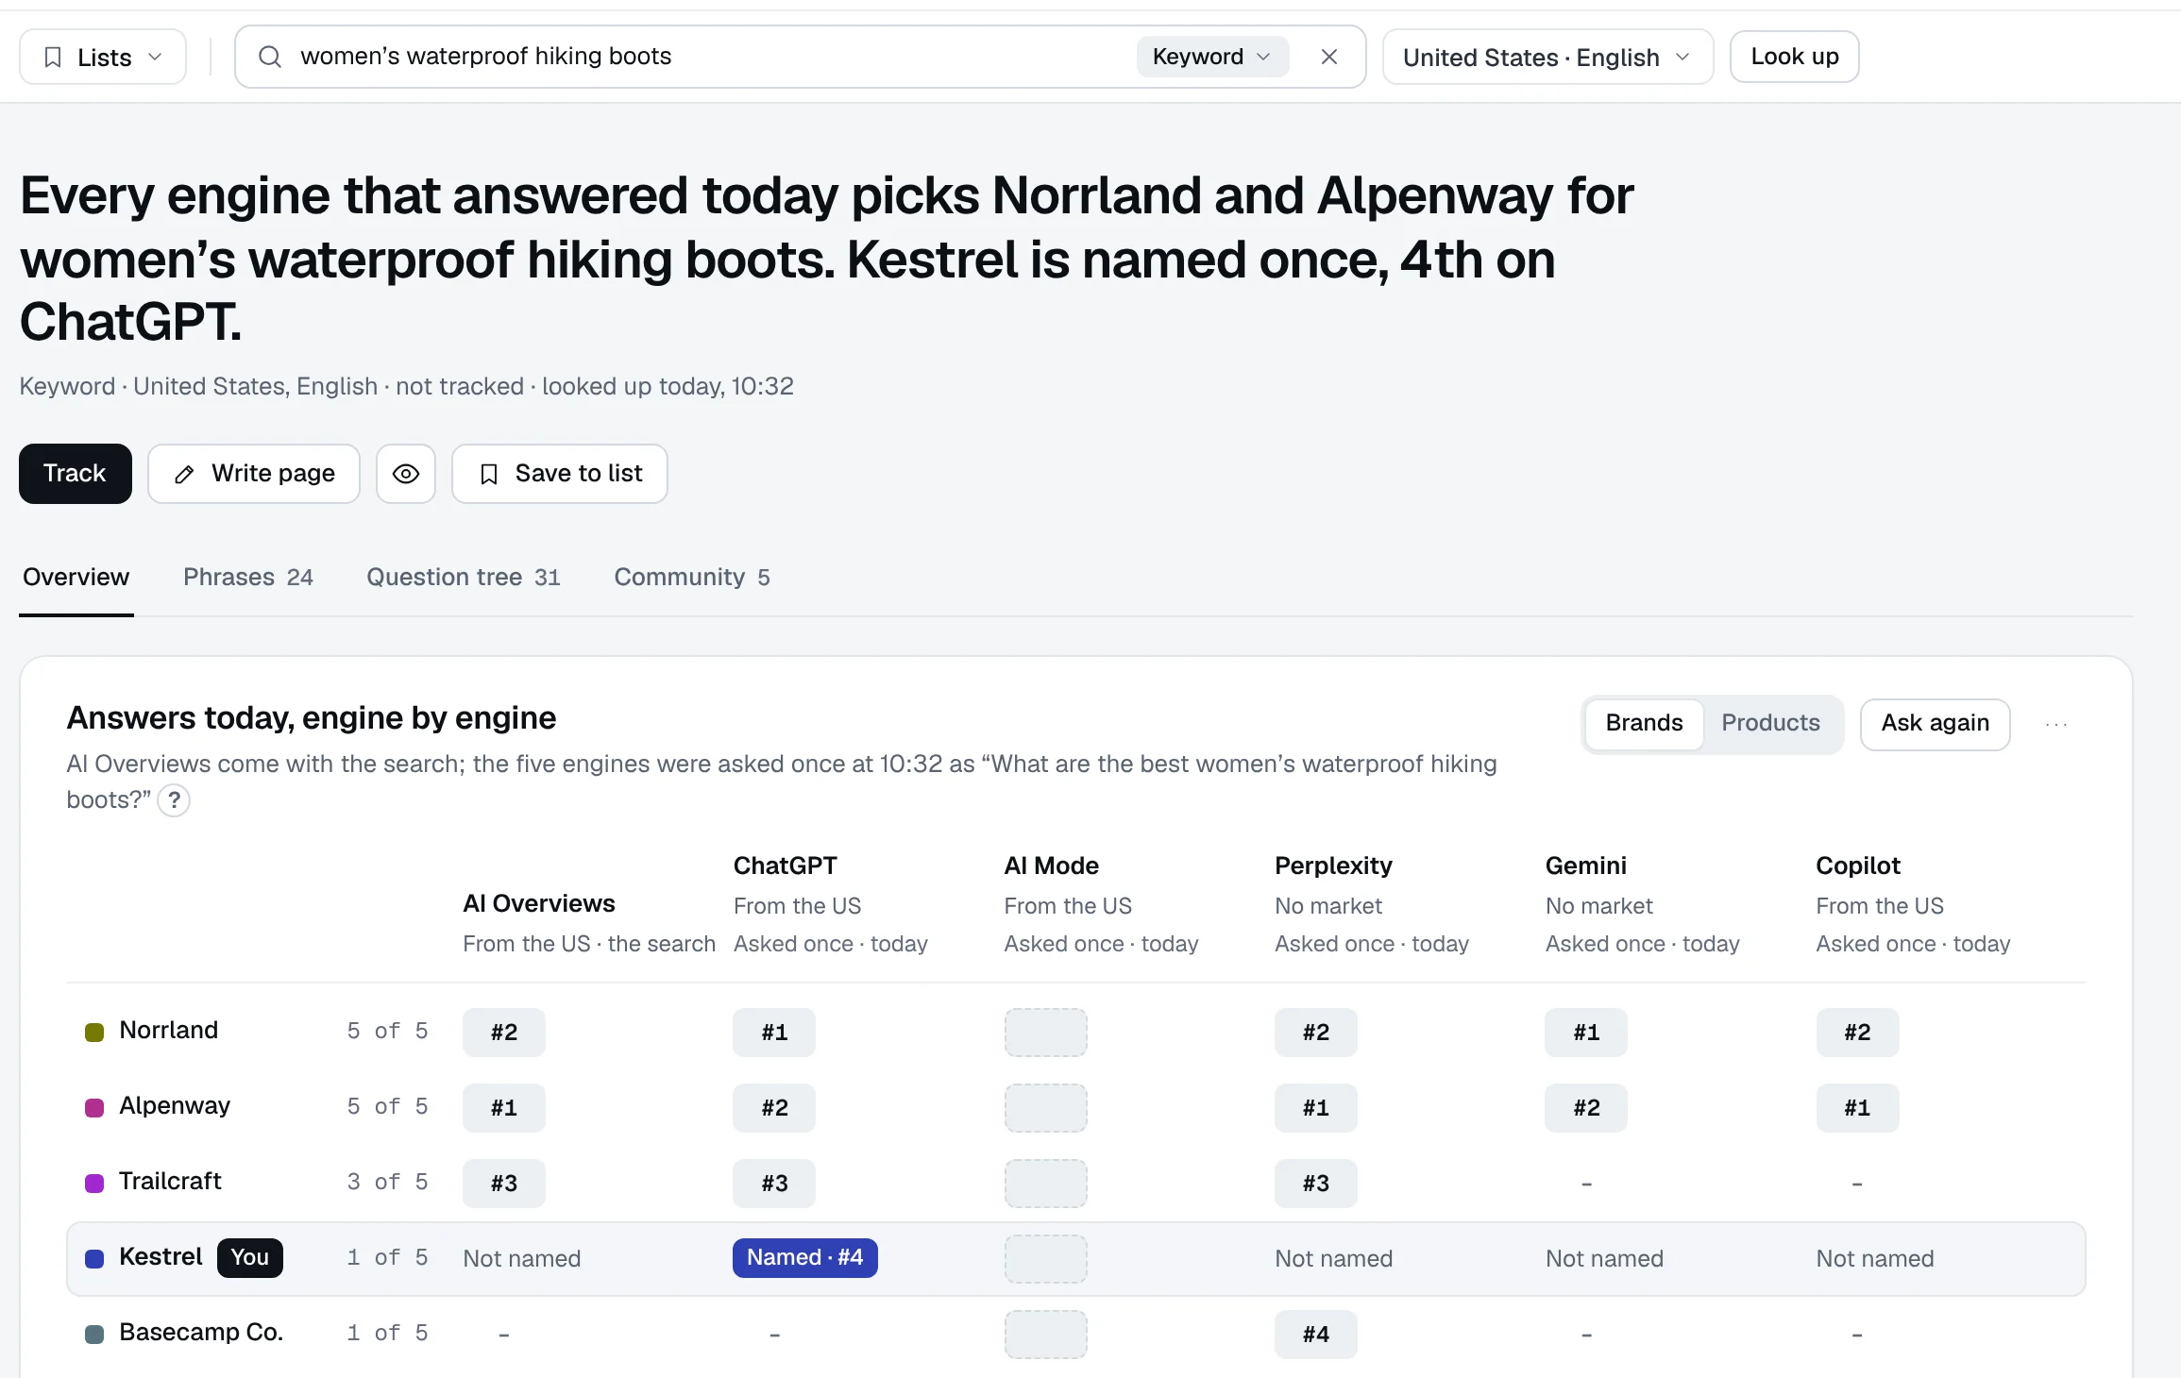This screenshot has width=2181, height=1378.
Task: Click the Norrland olive color swatch
Action: [x=94, y=1033]
